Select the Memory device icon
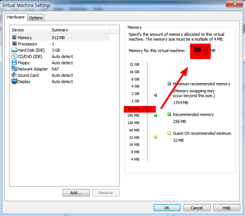 pos(14,38)
